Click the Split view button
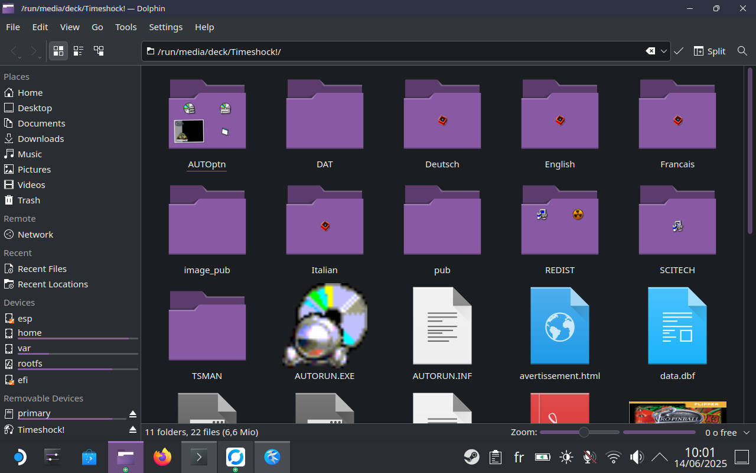756x473 pixels. point(709,51)
